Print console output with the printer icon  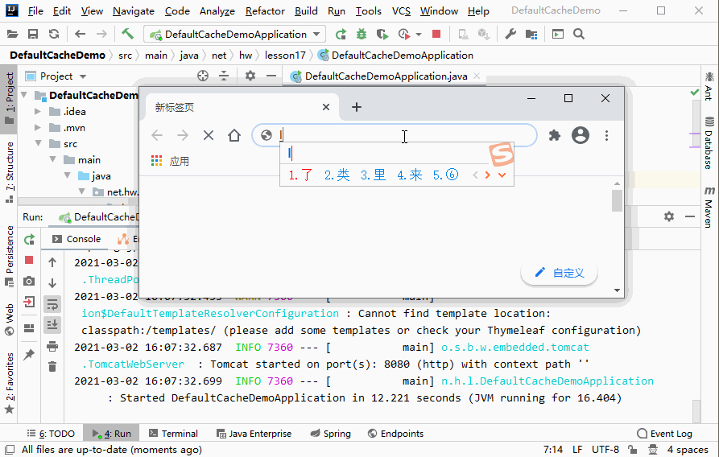52,347
